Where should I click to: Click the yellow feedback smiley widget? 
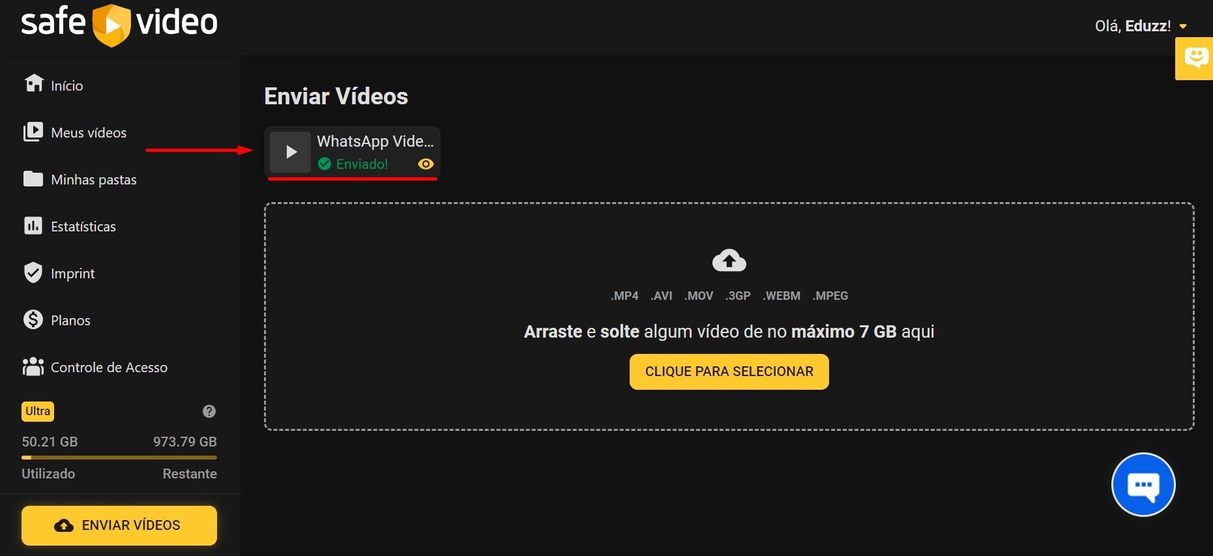1195,59
